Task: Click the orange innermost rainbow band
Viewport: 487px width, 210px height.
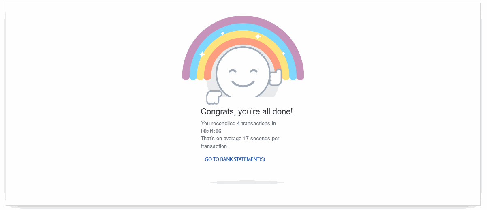Action: click(243, 41)
